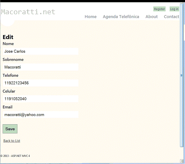Screen dimensions: 185x164
Task: Focus the Sobrenome field with Macoratti
Action: click(41, 67)
